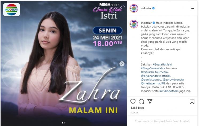This screenshot has height=126, width=199.
Task: View the 4,188 likes list
Action: 137,108
